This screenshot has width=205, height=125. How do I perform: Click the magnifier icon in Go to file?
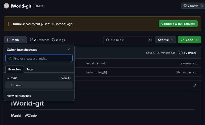[108, 40]
